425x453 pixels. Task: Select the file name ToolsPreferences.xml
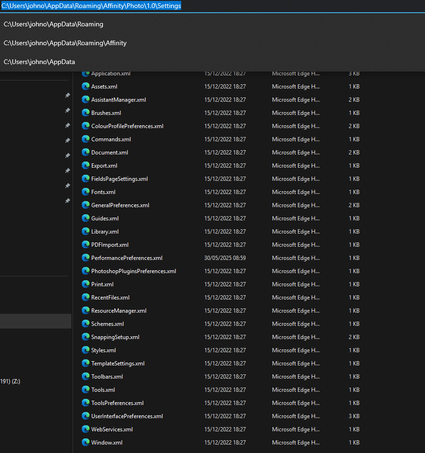[x=118, y=403]
